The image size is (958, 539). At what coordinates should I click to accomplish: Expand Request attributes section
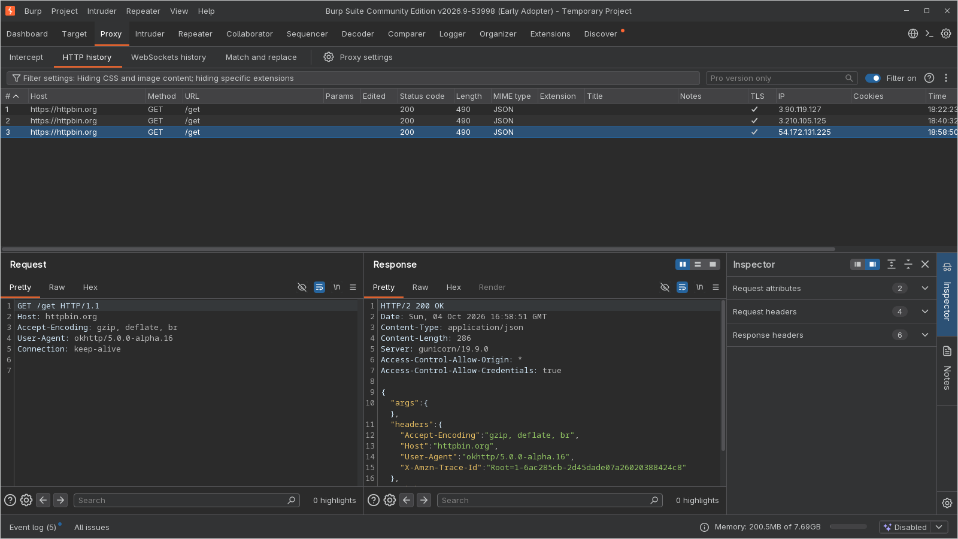(x=925, y=288)
